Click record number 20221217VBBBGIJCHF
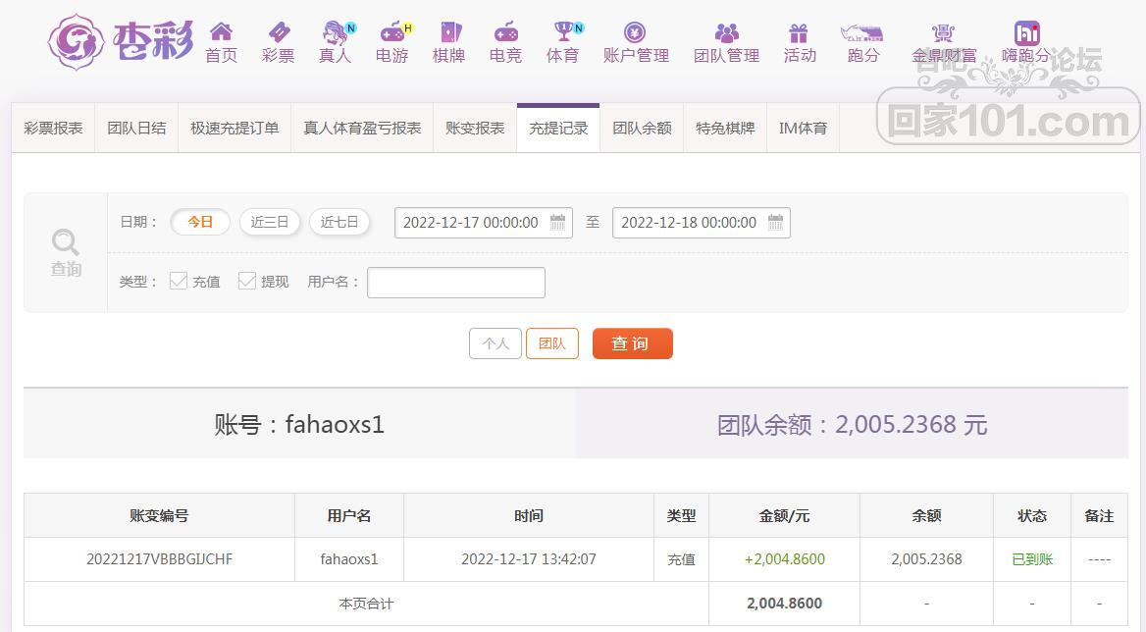 pos(159,559)
